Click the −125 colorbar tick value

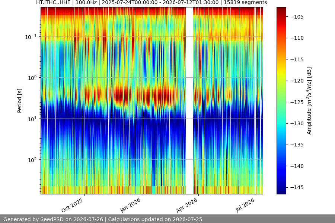[297, 102]
